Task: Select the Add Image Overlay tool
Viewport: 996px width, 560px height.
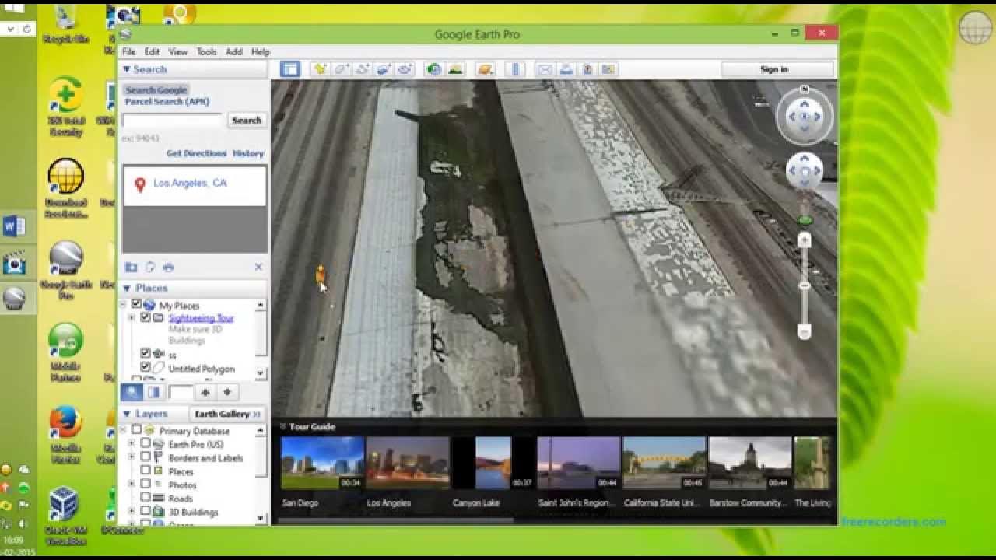Action: [x=383, y=69]
